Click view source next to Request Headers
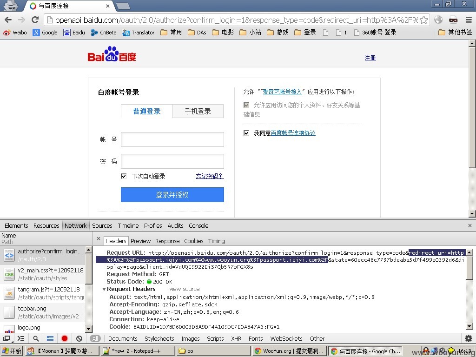This screenshot has height=357, width=476. (184, 289)
